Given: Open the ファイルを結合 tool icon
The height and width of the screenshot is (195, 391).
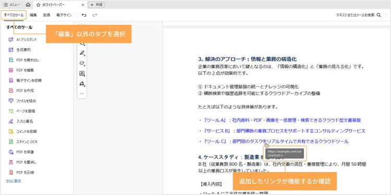Looking at the screenshot, I should pyautogui.click(x=11, y=101).
